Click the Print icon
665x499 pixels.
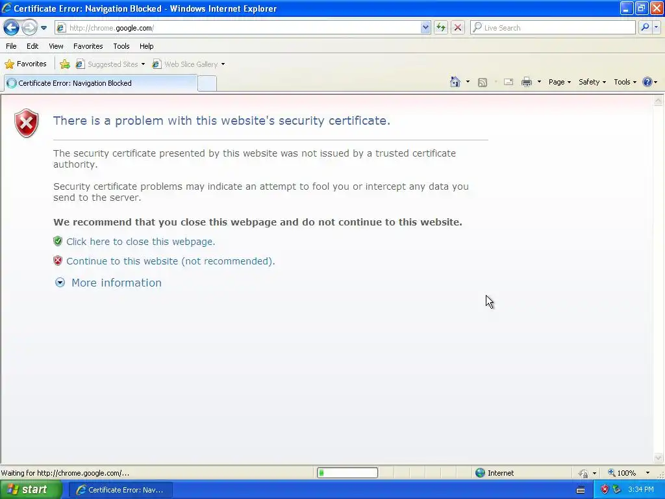526,83
